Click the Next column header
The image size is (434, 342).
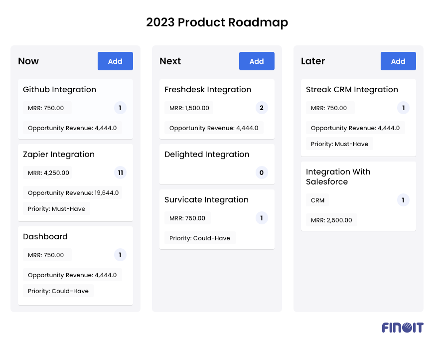point(170,61)
